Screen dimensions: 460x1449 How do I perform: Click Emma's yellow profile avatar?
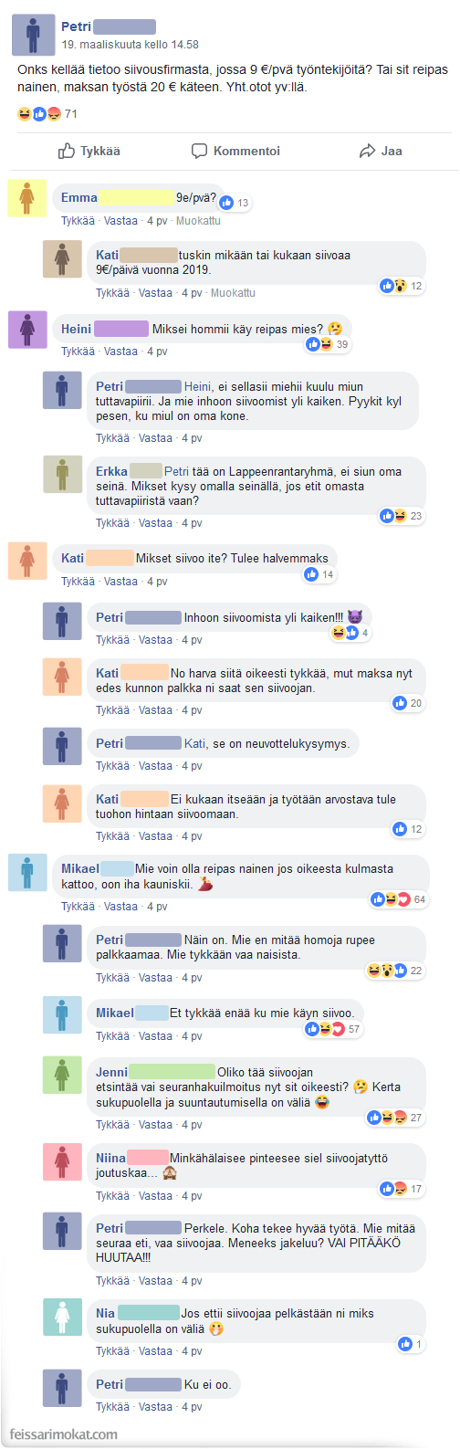click(27, 198)
